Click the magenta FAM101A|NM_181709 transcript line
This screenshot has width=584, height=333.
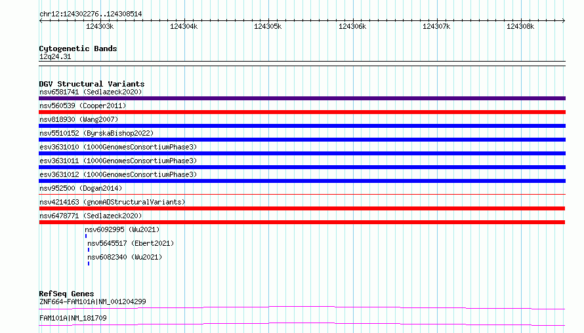click(x=302, y=324)
